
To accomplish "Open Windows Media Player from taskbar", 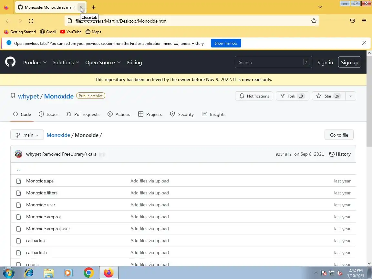I will click(68, 273).
